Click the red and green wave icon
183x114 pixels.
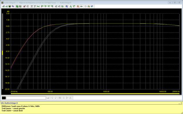tap(89, 6)
